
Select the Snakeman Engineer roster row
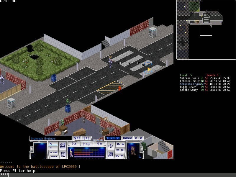(205, 84)
